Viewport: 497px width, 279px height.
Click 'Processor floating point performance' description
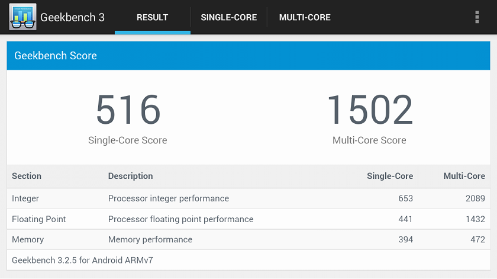[x=180, y=219]
